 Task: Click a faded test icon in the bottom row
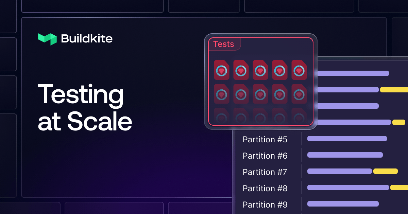tap(260, 117)
